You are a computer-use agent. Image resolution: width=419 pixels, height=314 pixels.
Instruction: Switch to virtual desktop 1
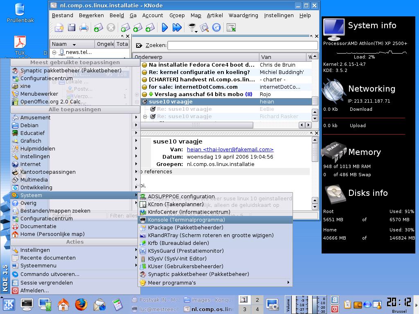tap(245, 300)
